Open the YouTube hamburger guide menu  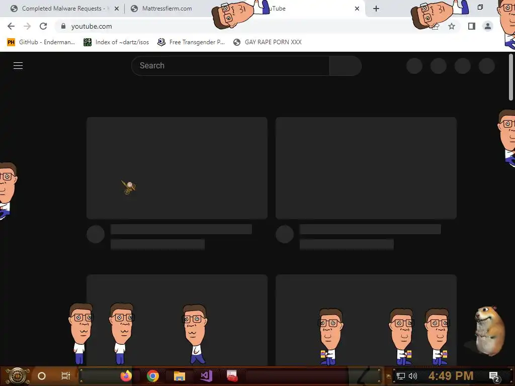[x=18, y=66]
